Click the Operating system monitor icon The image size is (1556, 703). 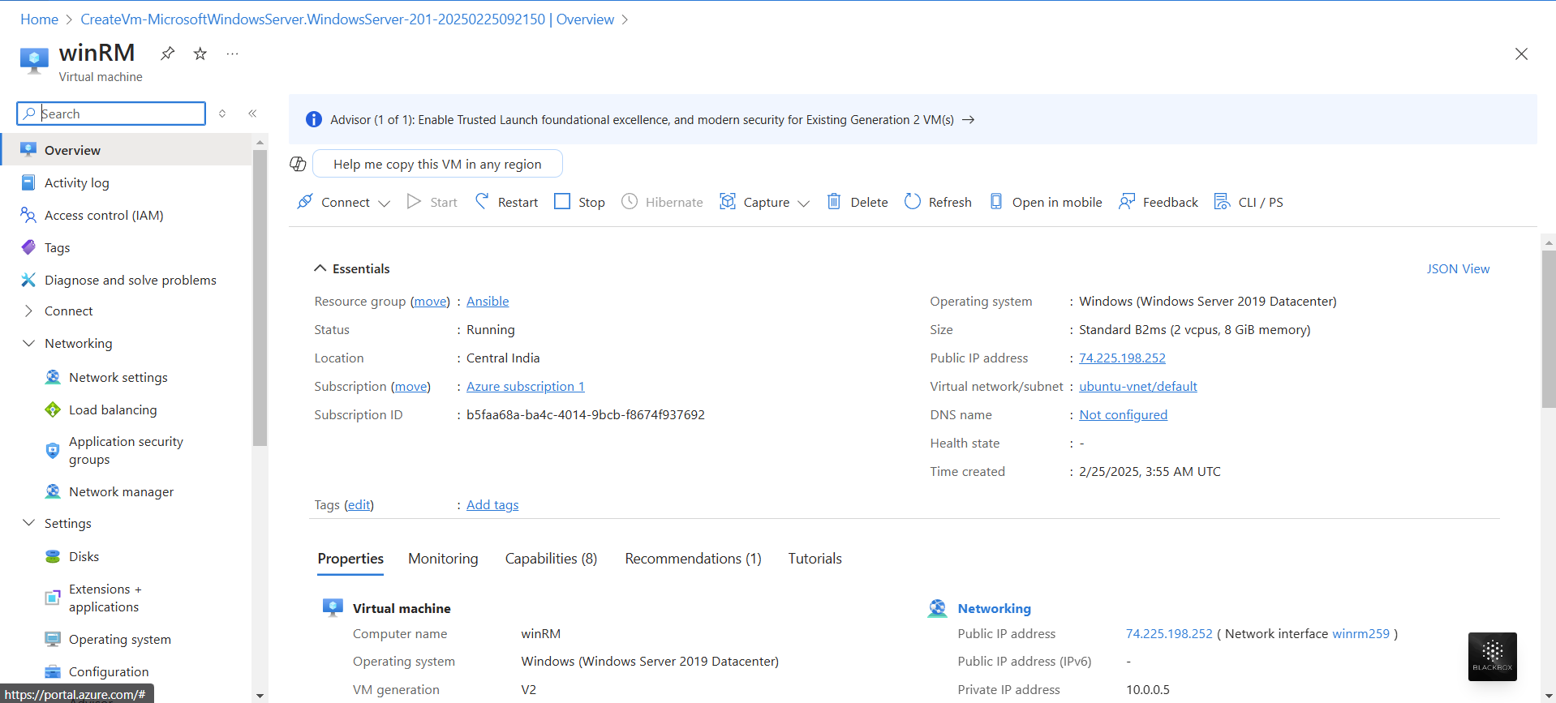[x=53, y=639]
